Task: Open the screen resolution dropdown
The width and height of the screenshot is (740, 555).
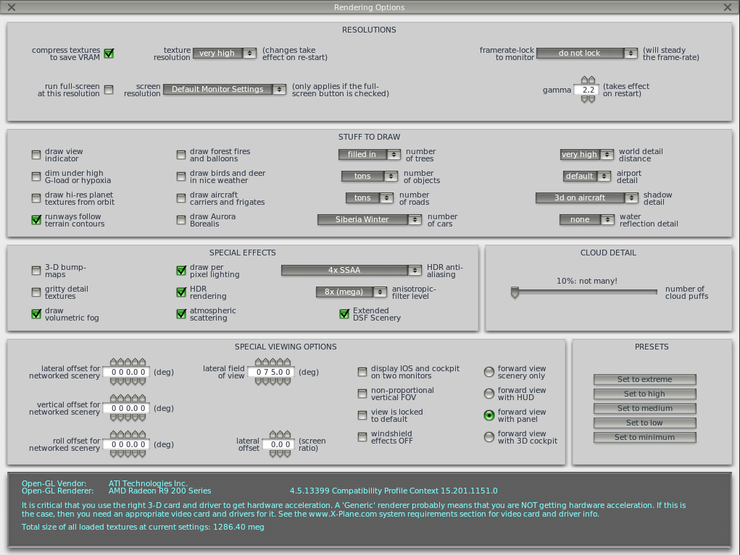Action: pos(225,89)
